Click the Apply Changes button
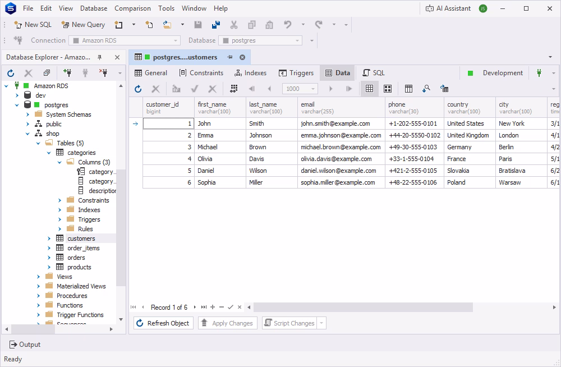561x367 pixels. click(228, 323)
